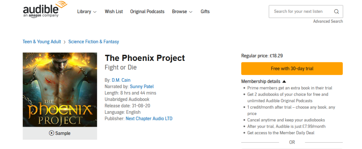Image resolution: width=362 pixels, height=149 pixels.
Task: Open Science Fiction & Fantasy breadcrumb
Action: point(93,42)
